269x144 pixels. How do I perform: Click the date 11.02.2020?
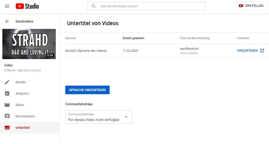130,51
